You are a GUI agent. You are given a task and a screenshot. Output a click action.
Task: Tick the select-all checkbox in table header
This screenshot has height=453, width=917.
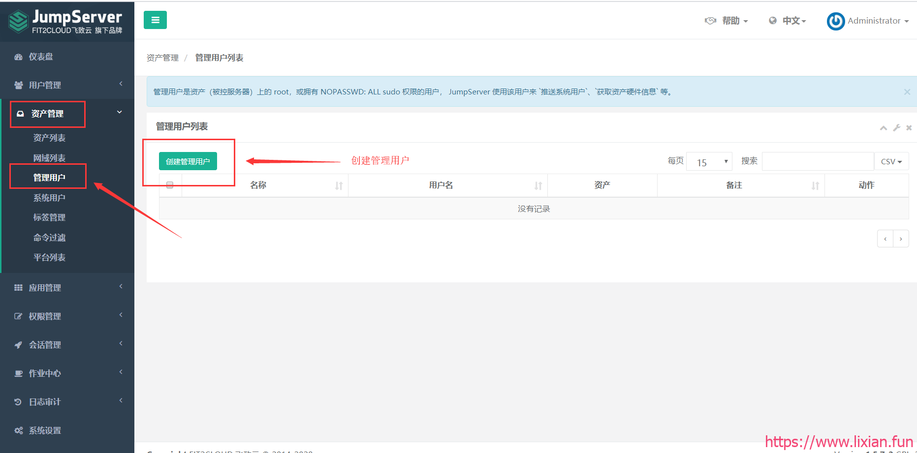[170, 185]
